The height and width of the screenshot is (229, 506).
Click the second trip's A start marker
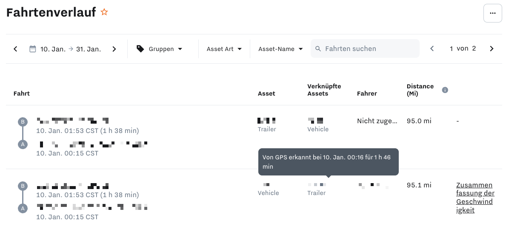point(23,208)
